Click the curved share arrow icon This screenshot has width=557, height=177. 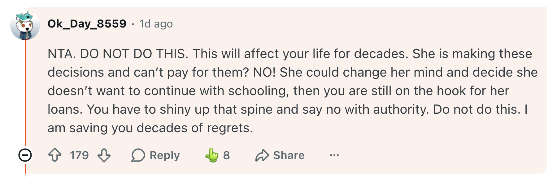(262, 155)
